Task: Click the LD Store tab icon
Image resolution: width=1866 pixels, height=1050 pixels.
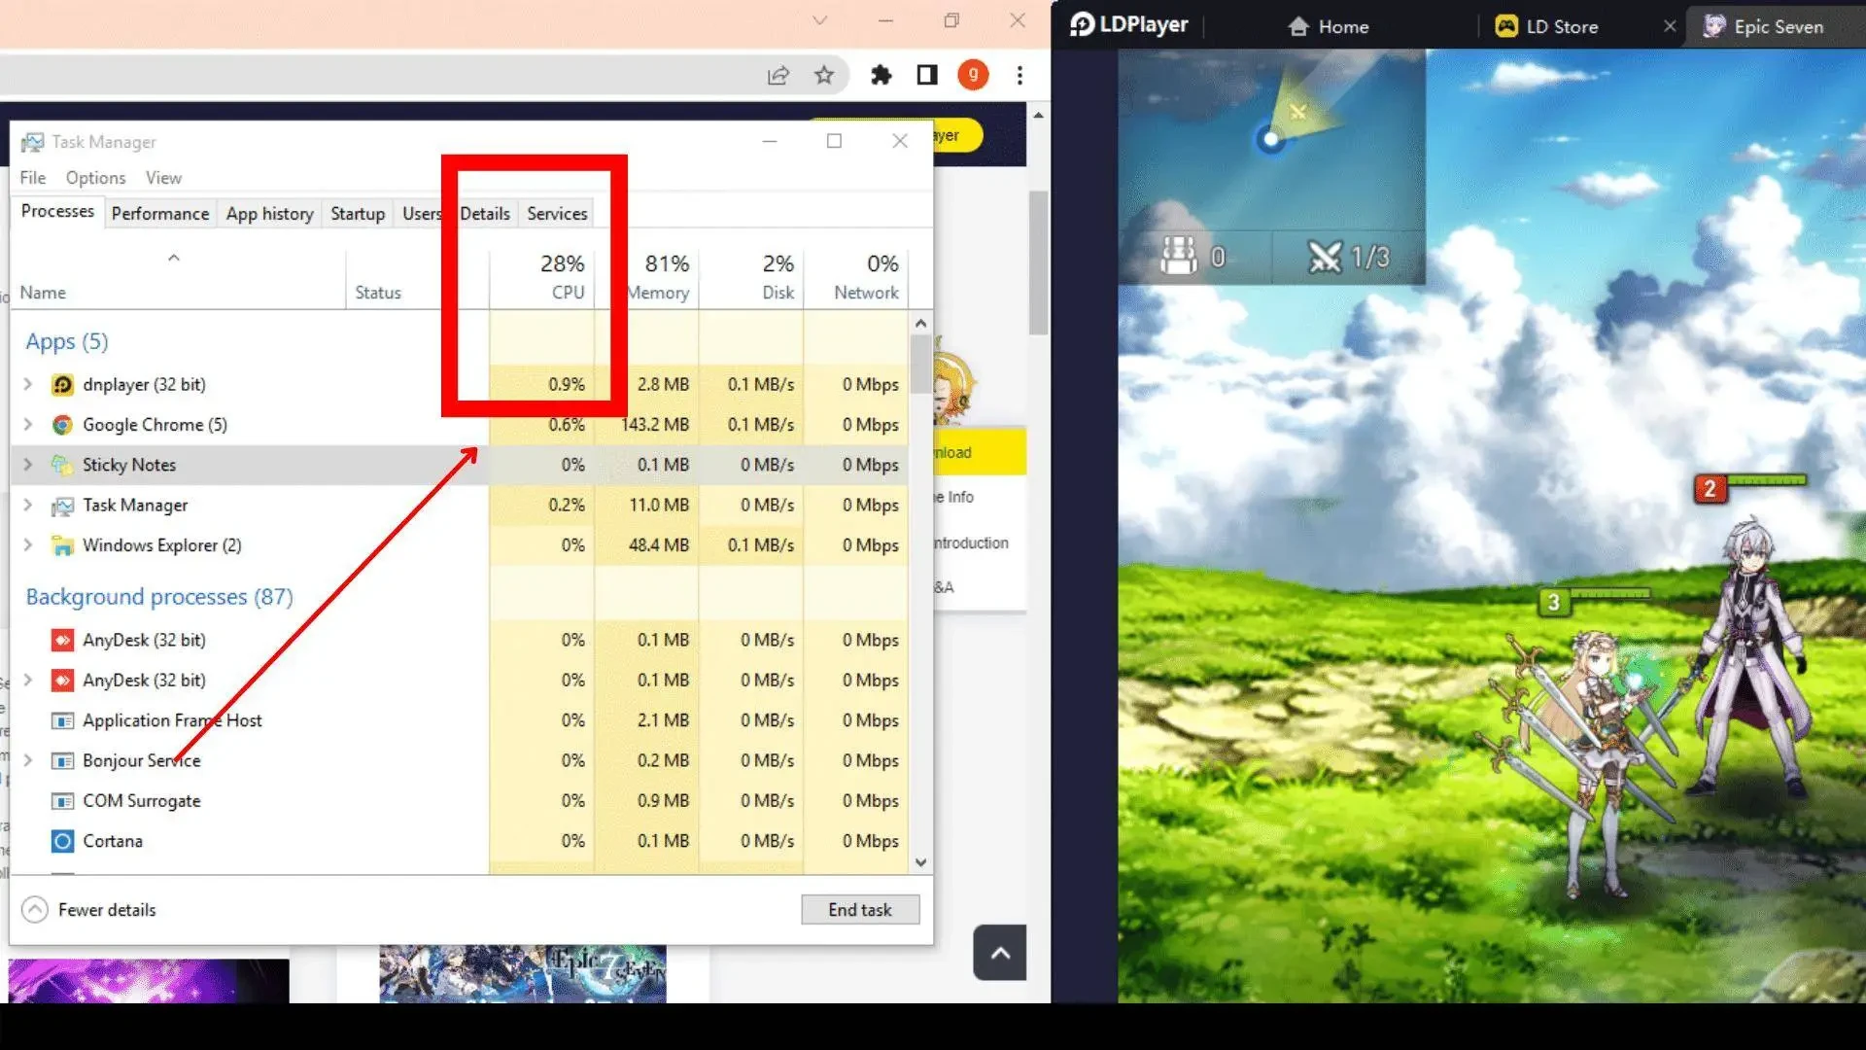Action: pyautogui.click(x=1507, y=25)
